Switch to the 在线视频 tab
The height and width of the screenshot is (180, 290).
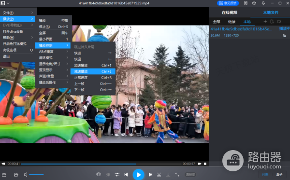click(229, 13)
